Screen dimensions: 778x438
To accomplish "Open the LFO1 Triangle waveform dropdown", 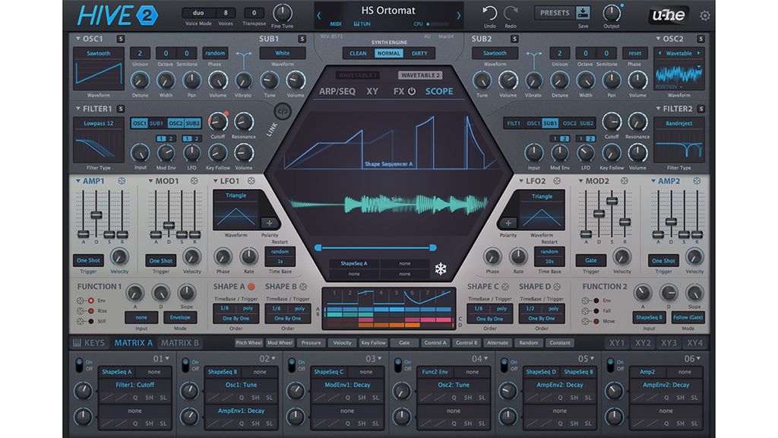I will point(236,195).
